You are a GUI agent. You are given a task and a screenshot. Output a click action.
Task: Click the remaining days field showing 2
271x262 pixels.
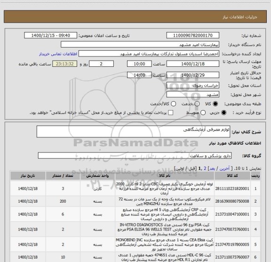tap(101, 64)
